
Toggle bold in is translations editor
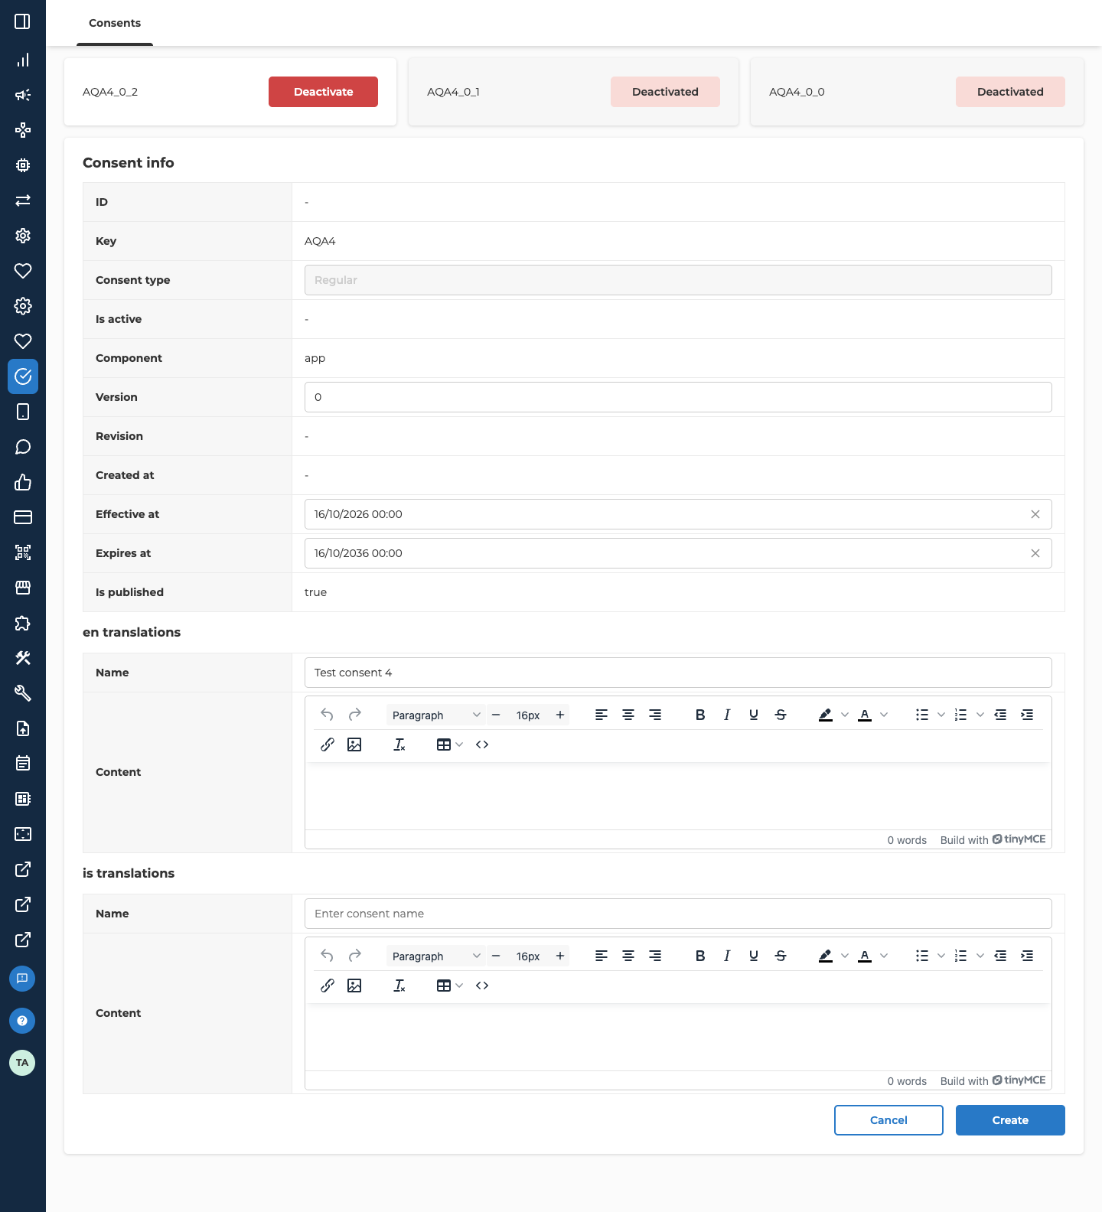tap(700, 956)
